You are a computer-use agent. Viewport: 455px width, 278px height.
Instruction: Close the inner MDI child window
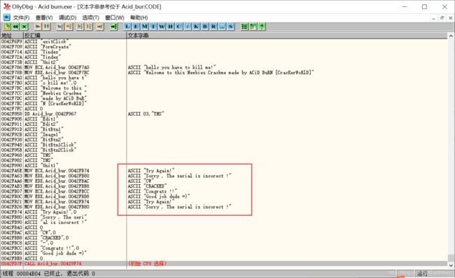point(450,18)
